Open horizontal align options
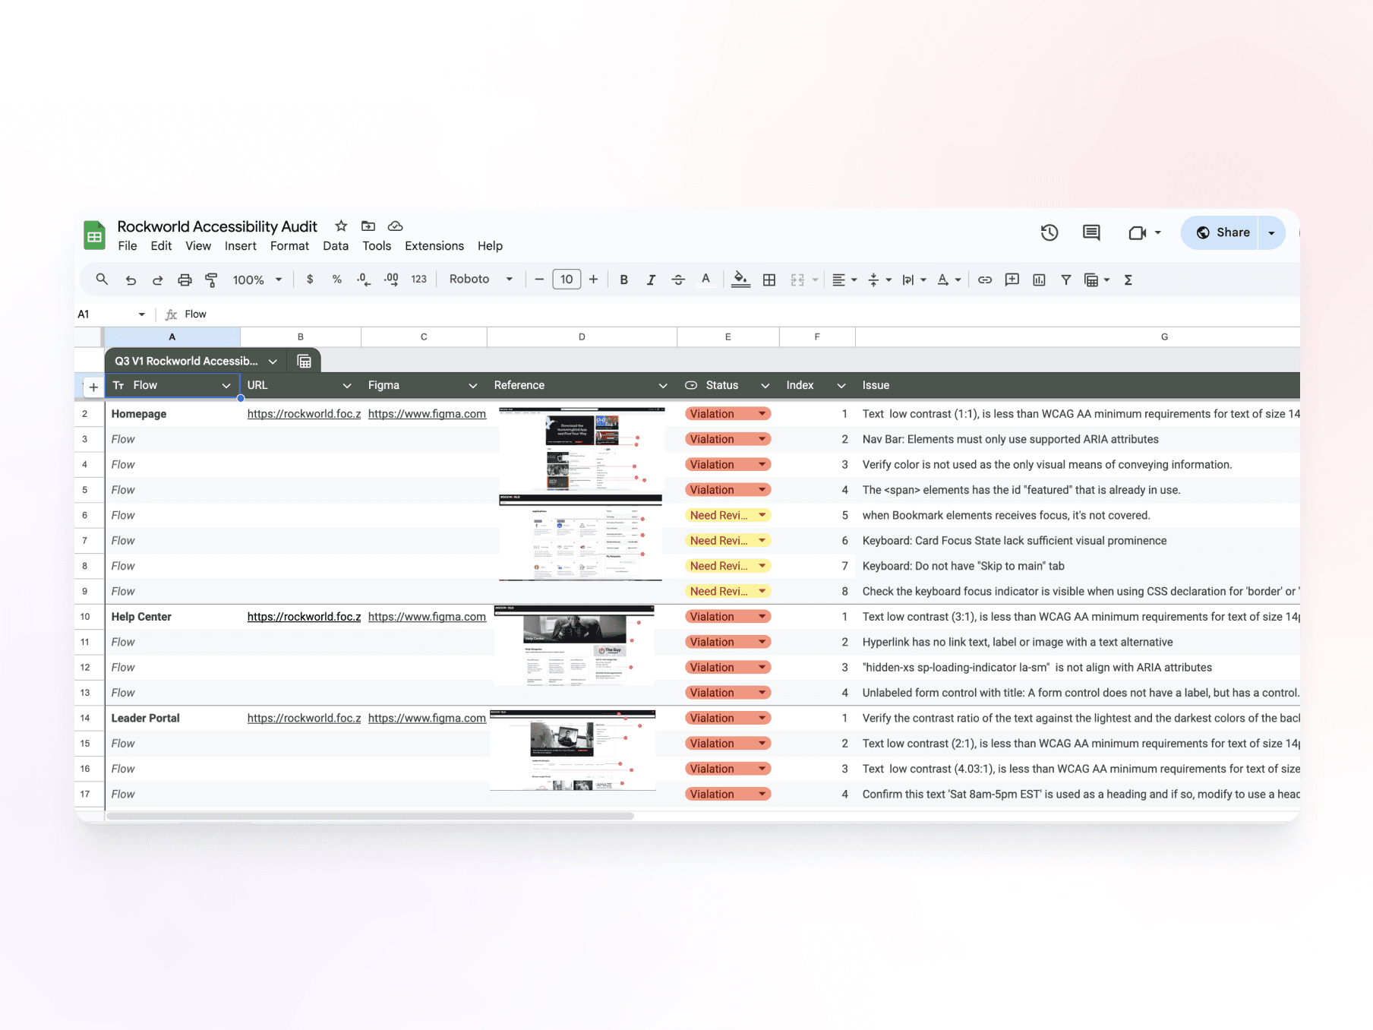The width and height of the screenshot is (1373, 1030). tap(844, 280)
